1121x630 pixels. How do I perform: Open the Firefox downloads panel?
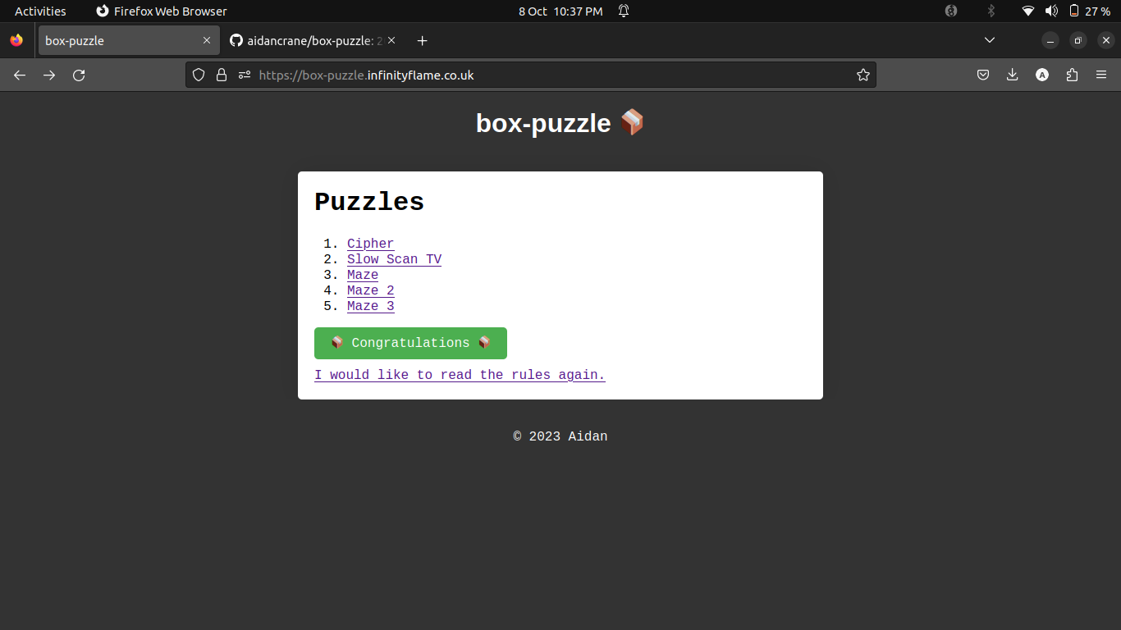(1012, 75)
